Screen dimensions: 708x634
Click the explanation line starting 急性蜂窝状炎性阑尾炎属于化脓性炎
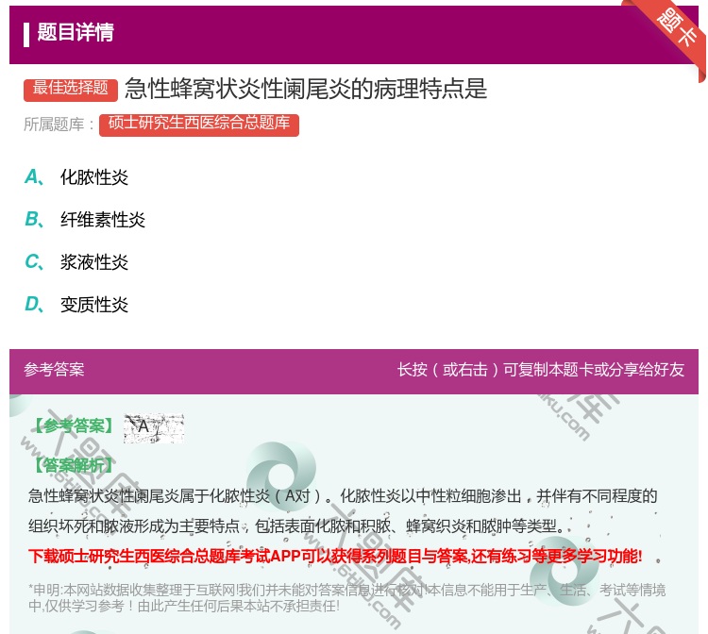(x=343, y=496)
